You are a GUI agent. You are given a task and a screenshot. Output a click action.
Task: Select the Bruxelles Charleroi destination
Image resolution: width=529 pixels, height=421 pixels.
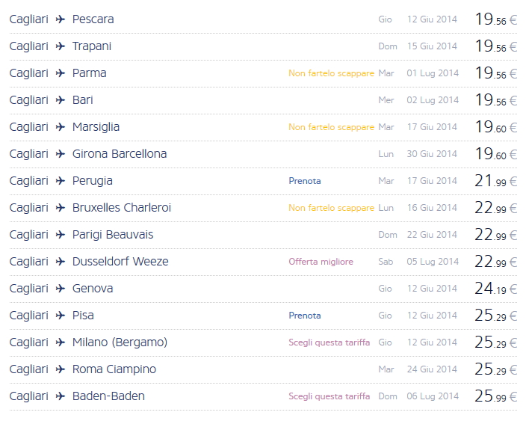pyautogui.click(x=122, y=208)
